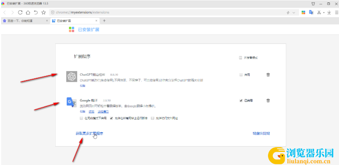Open 选项 link under Google 翻译
The height and width of the screenshot is (165, 339).
point(92,111)
